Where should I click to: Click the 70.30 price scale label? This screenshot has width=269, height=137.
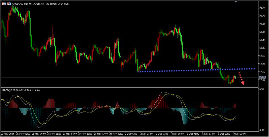click(262, 24)
